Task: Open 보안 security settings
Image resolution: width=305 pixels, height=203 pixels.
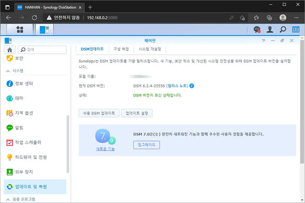Action: pos(15,58)
